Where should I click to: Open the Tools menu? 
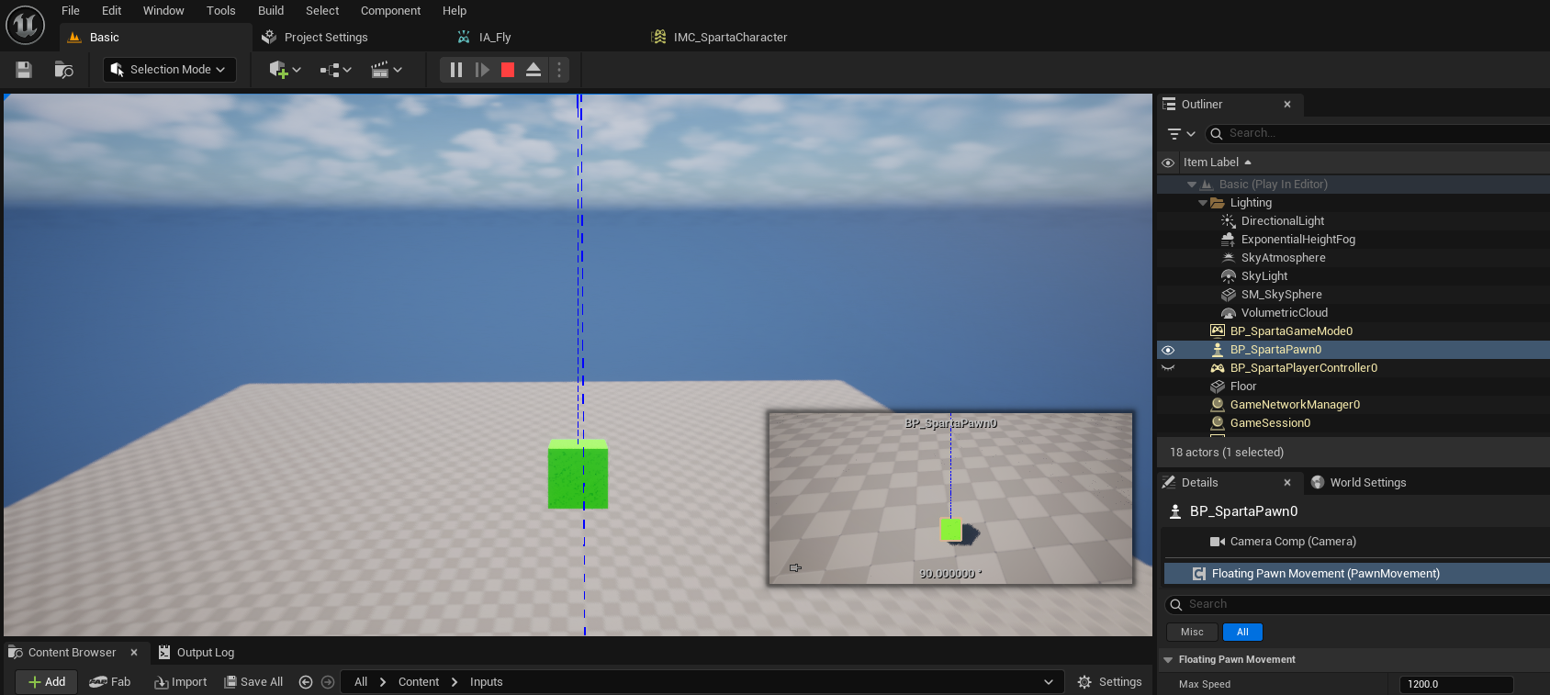coord(220,11)
